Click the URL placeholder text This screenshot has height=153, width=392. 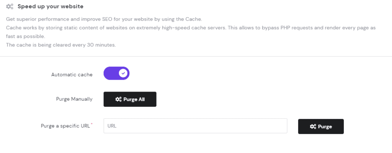(x=112, y=126)
